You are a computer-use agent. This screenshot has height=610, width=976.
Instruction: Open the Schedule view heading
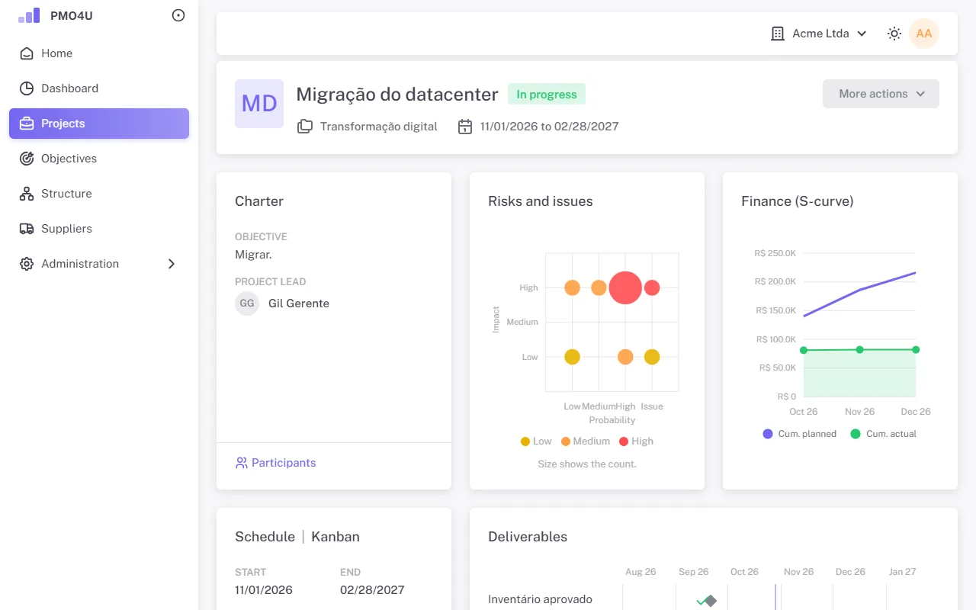(265, 537)
